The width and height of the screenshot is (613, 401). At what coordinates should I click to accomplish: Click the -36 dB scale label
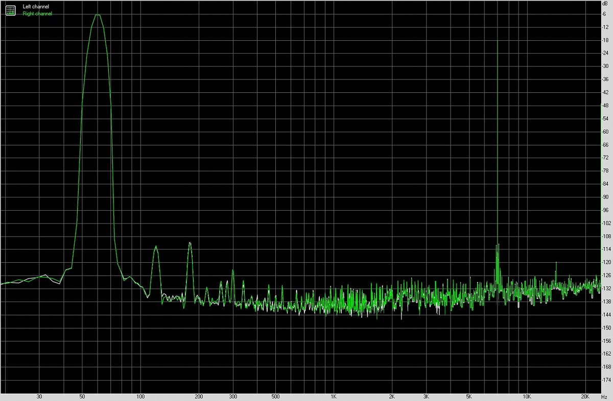[605, 79]
